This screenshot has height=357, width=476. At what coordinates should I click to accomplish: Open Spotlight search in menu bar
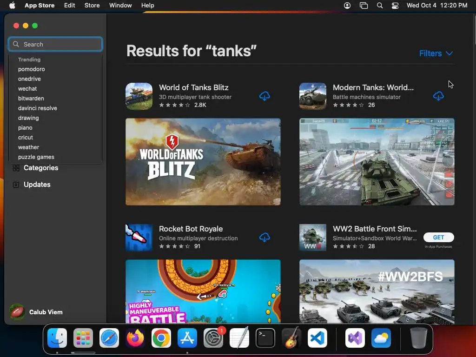tap(379, 6)
